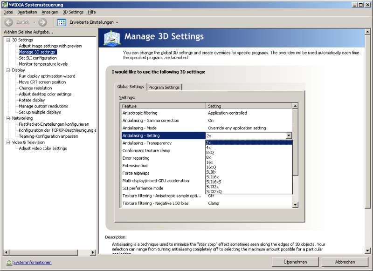Open Change resolution task
Viewport: 373px width, 271px height.
coord(35,88)
